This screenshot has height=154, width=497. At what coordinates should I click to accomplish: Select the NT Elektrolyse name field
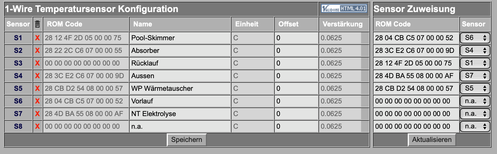coord(180,114)
